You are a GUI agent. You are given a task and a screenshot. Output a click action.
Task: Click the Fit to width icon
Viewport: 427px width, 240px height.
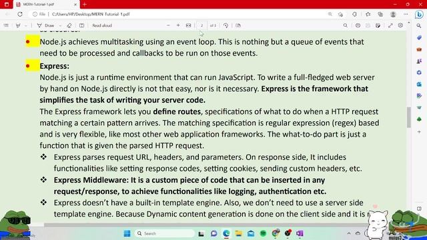coord(188,25)
